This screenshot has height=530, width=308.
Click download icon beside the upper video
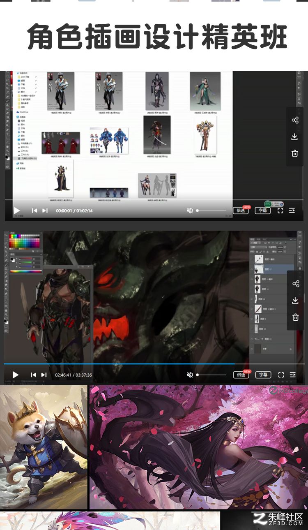point(295,137)
